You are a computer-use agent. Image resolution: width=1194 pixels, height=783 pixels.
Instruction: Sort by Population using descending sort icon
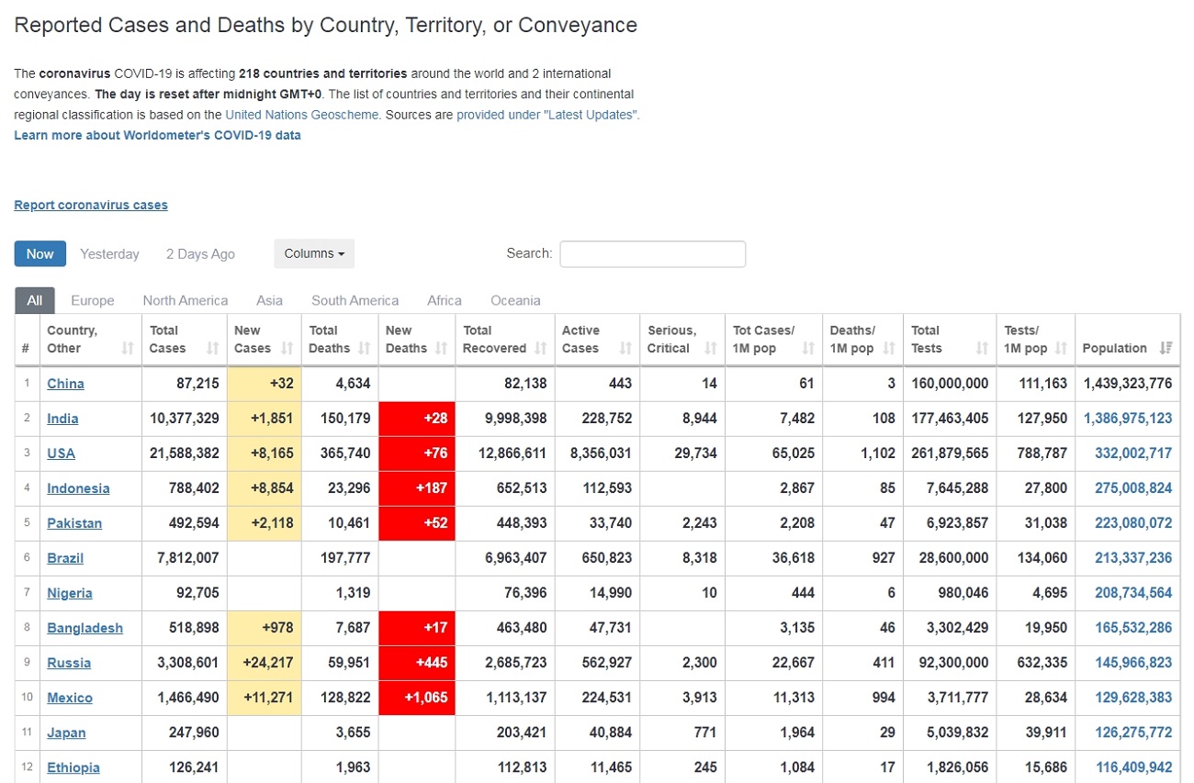1166,349
